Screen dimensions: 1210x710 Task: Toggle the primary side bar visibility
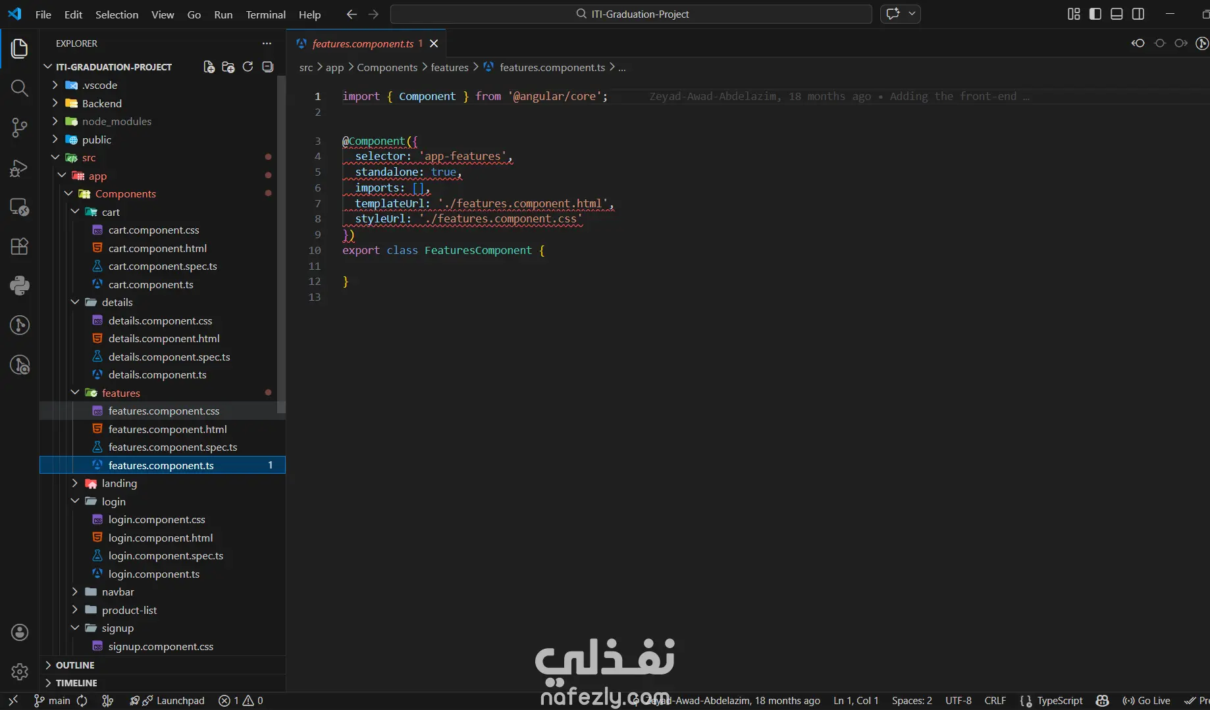point(1095,14)
